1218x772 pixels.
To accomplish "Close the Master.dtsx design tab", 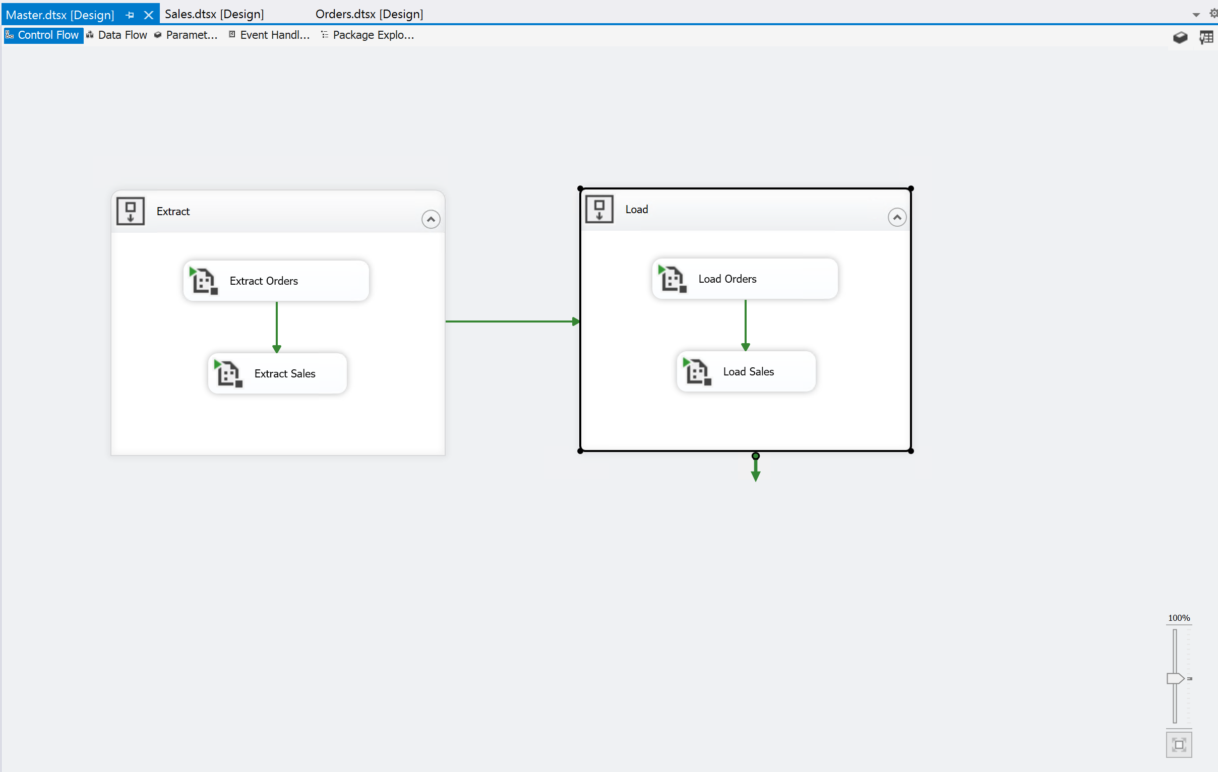I will click(148, 15).
